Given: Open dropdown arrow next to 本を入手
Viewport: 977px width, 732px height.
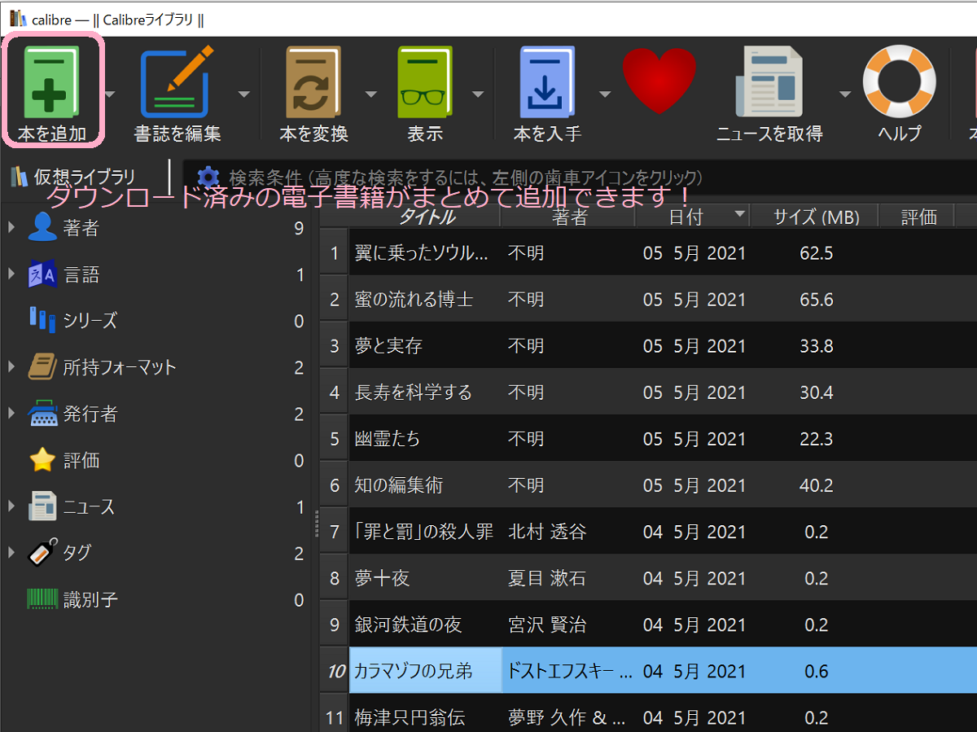Looking at the screenshot, I should (x=605, y=94).
